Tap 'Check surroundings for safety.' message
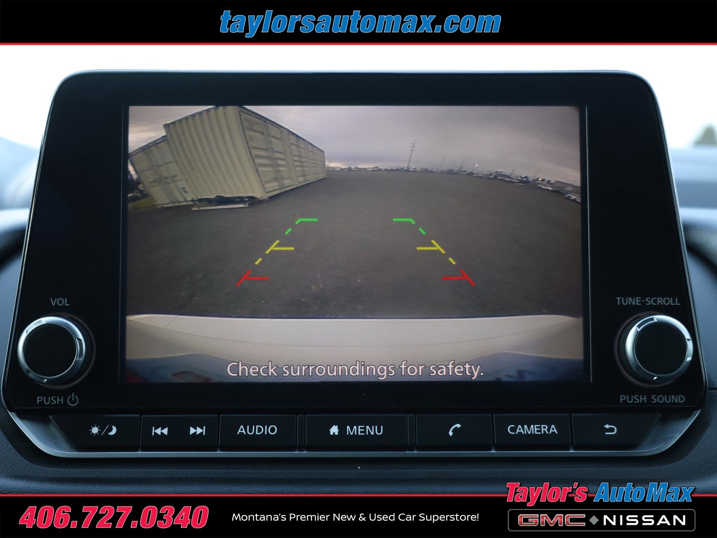717x538 pixels. 355,369
